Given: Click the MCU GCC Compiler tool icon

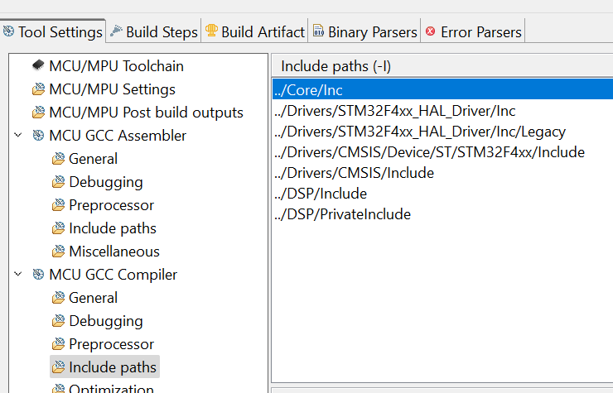Looking at the screenshot, I should pyautogui.click(x=38, y=275).
